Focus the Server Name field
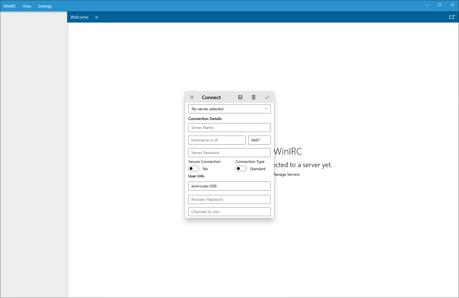 point(229,128)
